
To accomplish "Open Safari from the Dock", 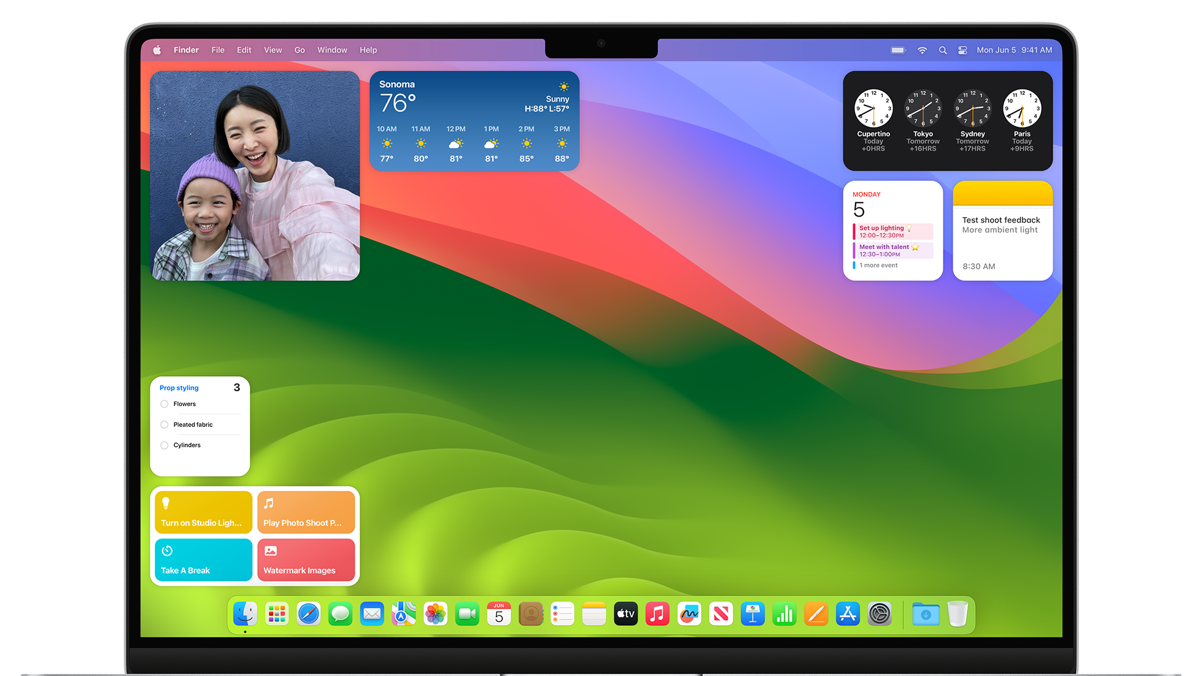I will pos(309,614).
